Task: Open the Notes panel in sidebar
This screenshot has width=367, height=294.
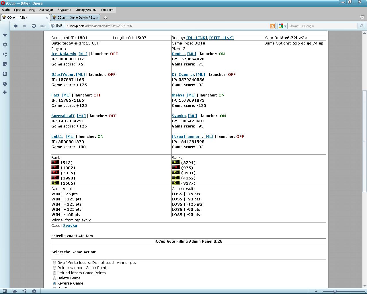Action: click(x=5, y=64)
